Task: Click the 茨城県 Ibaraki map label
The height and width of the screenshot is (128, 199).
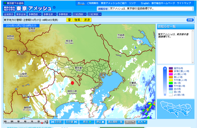Action: point(121,36)
